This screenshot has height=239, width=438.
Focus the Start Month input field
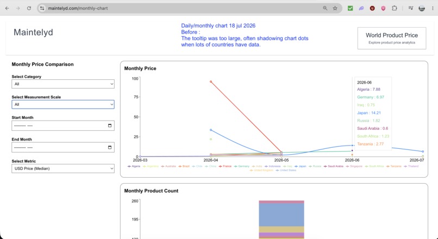click(x=63, y=125)
